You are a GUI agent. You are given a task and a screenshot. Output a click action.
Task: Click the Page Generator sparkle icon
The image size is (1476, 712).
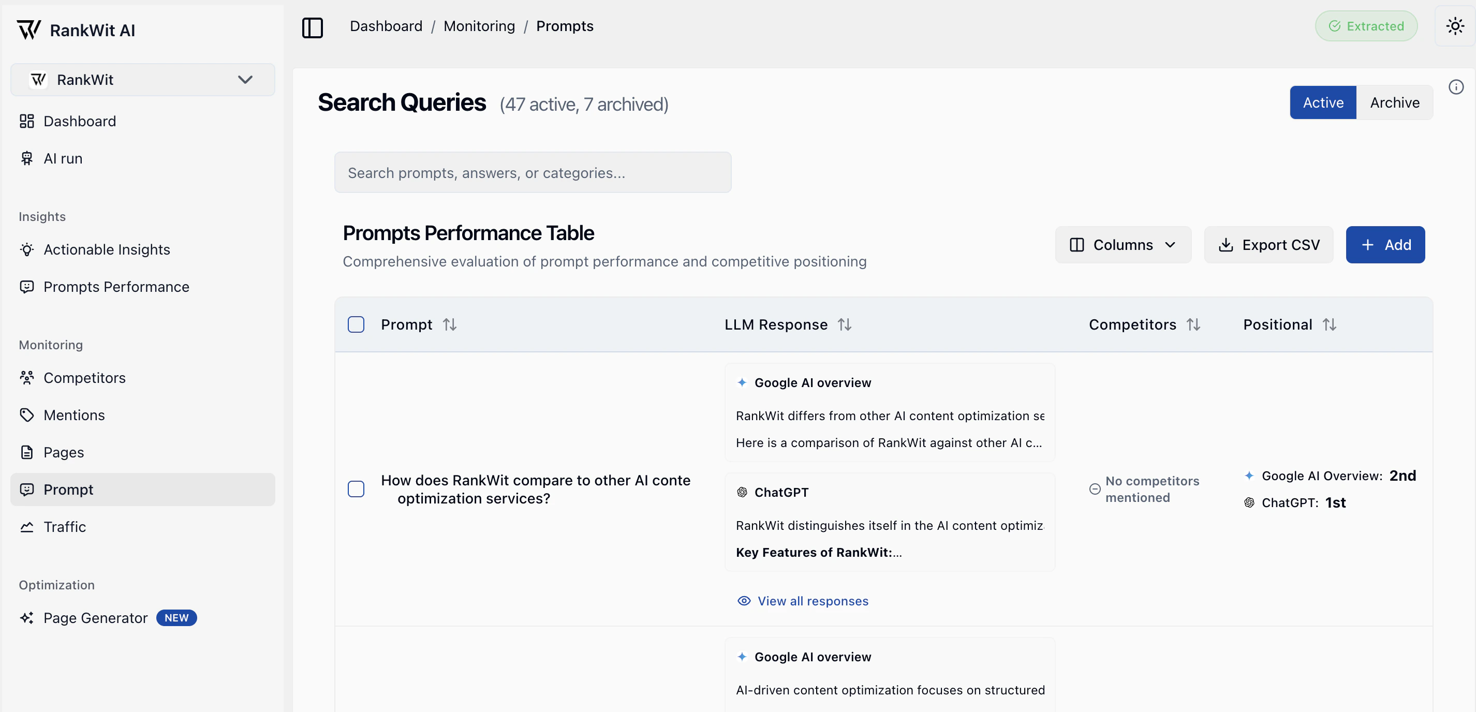27,617
